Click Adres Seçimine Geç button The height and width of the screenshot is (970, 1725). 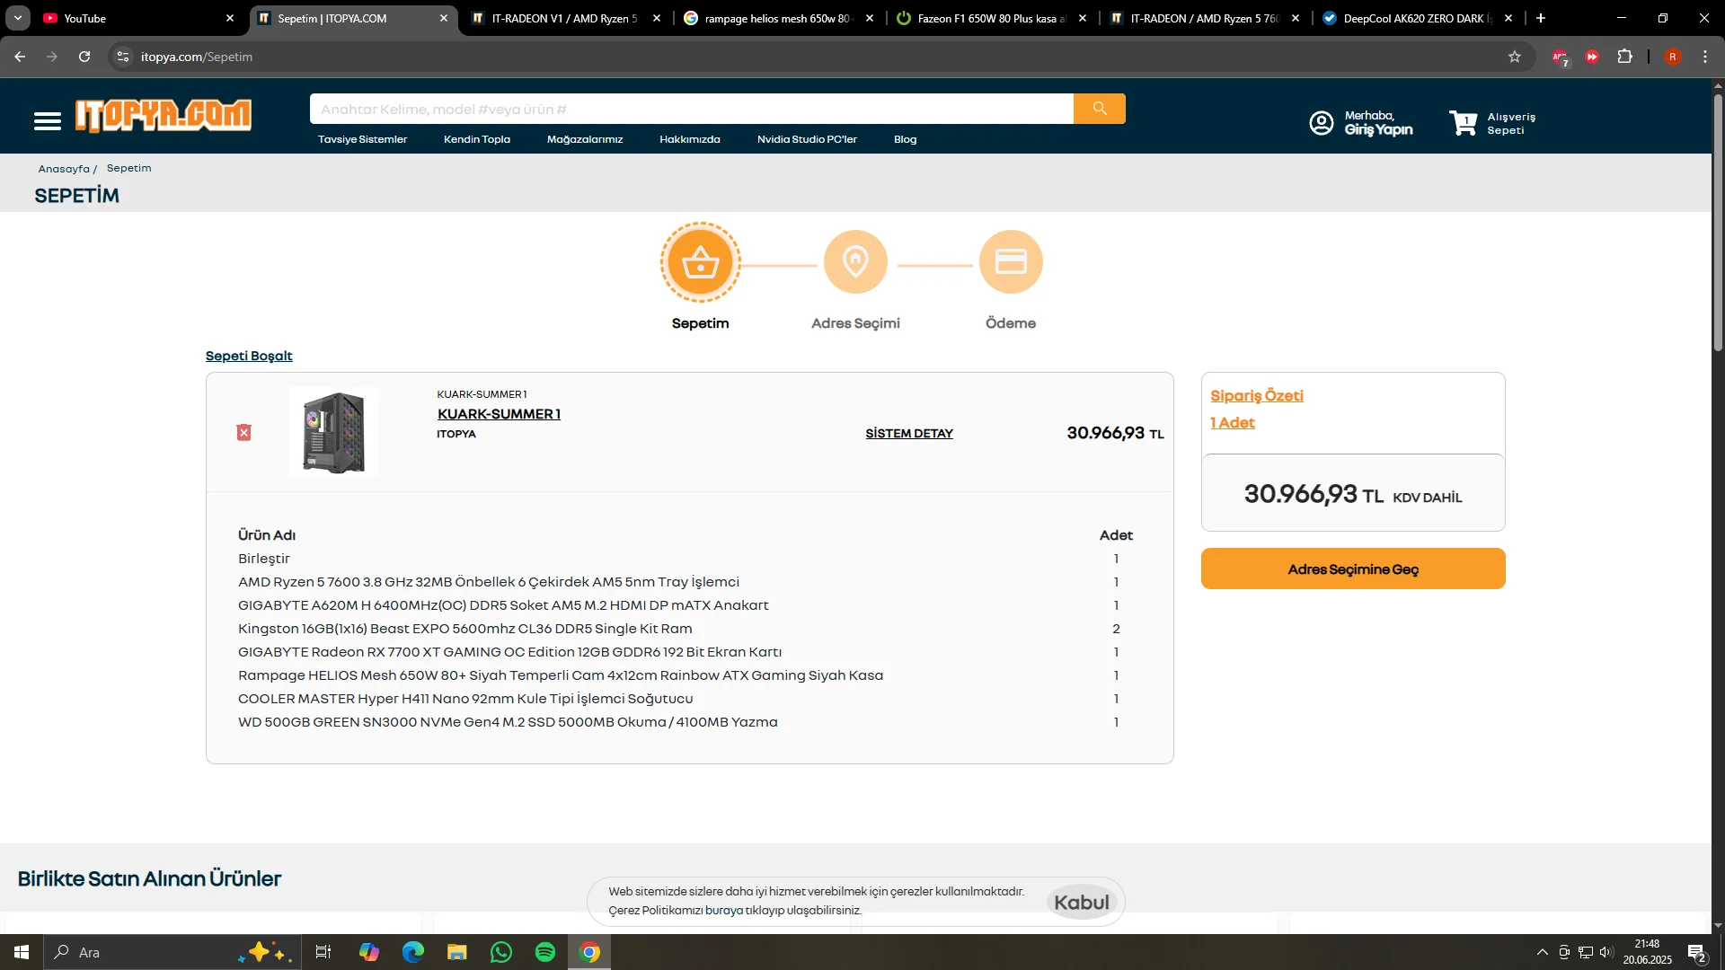pos(1352,569)
